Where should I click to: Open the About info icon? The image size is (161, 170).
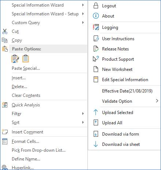pyautogui.click(x=96, y=16)
